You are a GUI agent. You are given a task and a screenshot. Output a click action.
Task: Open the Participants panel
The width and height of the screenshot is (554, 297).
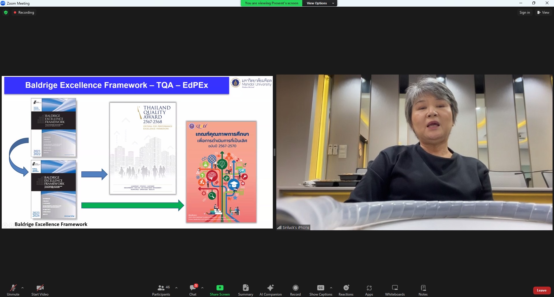click(x=161, y=290)
